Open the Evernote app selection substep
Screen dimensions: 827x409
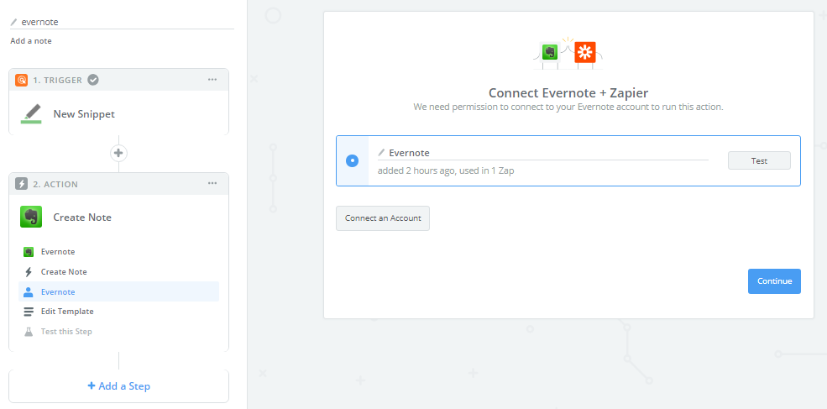tap(58, 252)
